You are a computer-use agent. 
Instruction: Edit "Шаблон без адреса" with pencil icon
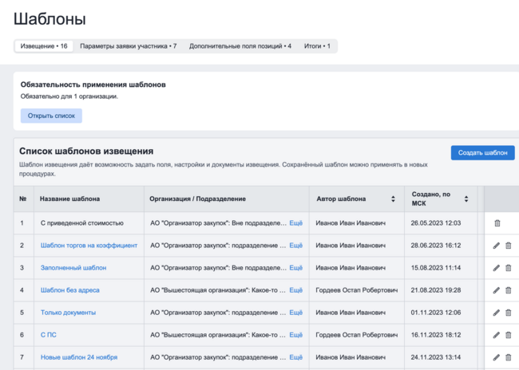point(497,290)
